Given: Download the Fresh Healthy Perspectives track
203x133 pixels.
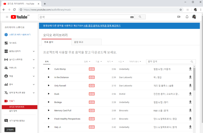Looking at the screenshot, I should [190, 118].
